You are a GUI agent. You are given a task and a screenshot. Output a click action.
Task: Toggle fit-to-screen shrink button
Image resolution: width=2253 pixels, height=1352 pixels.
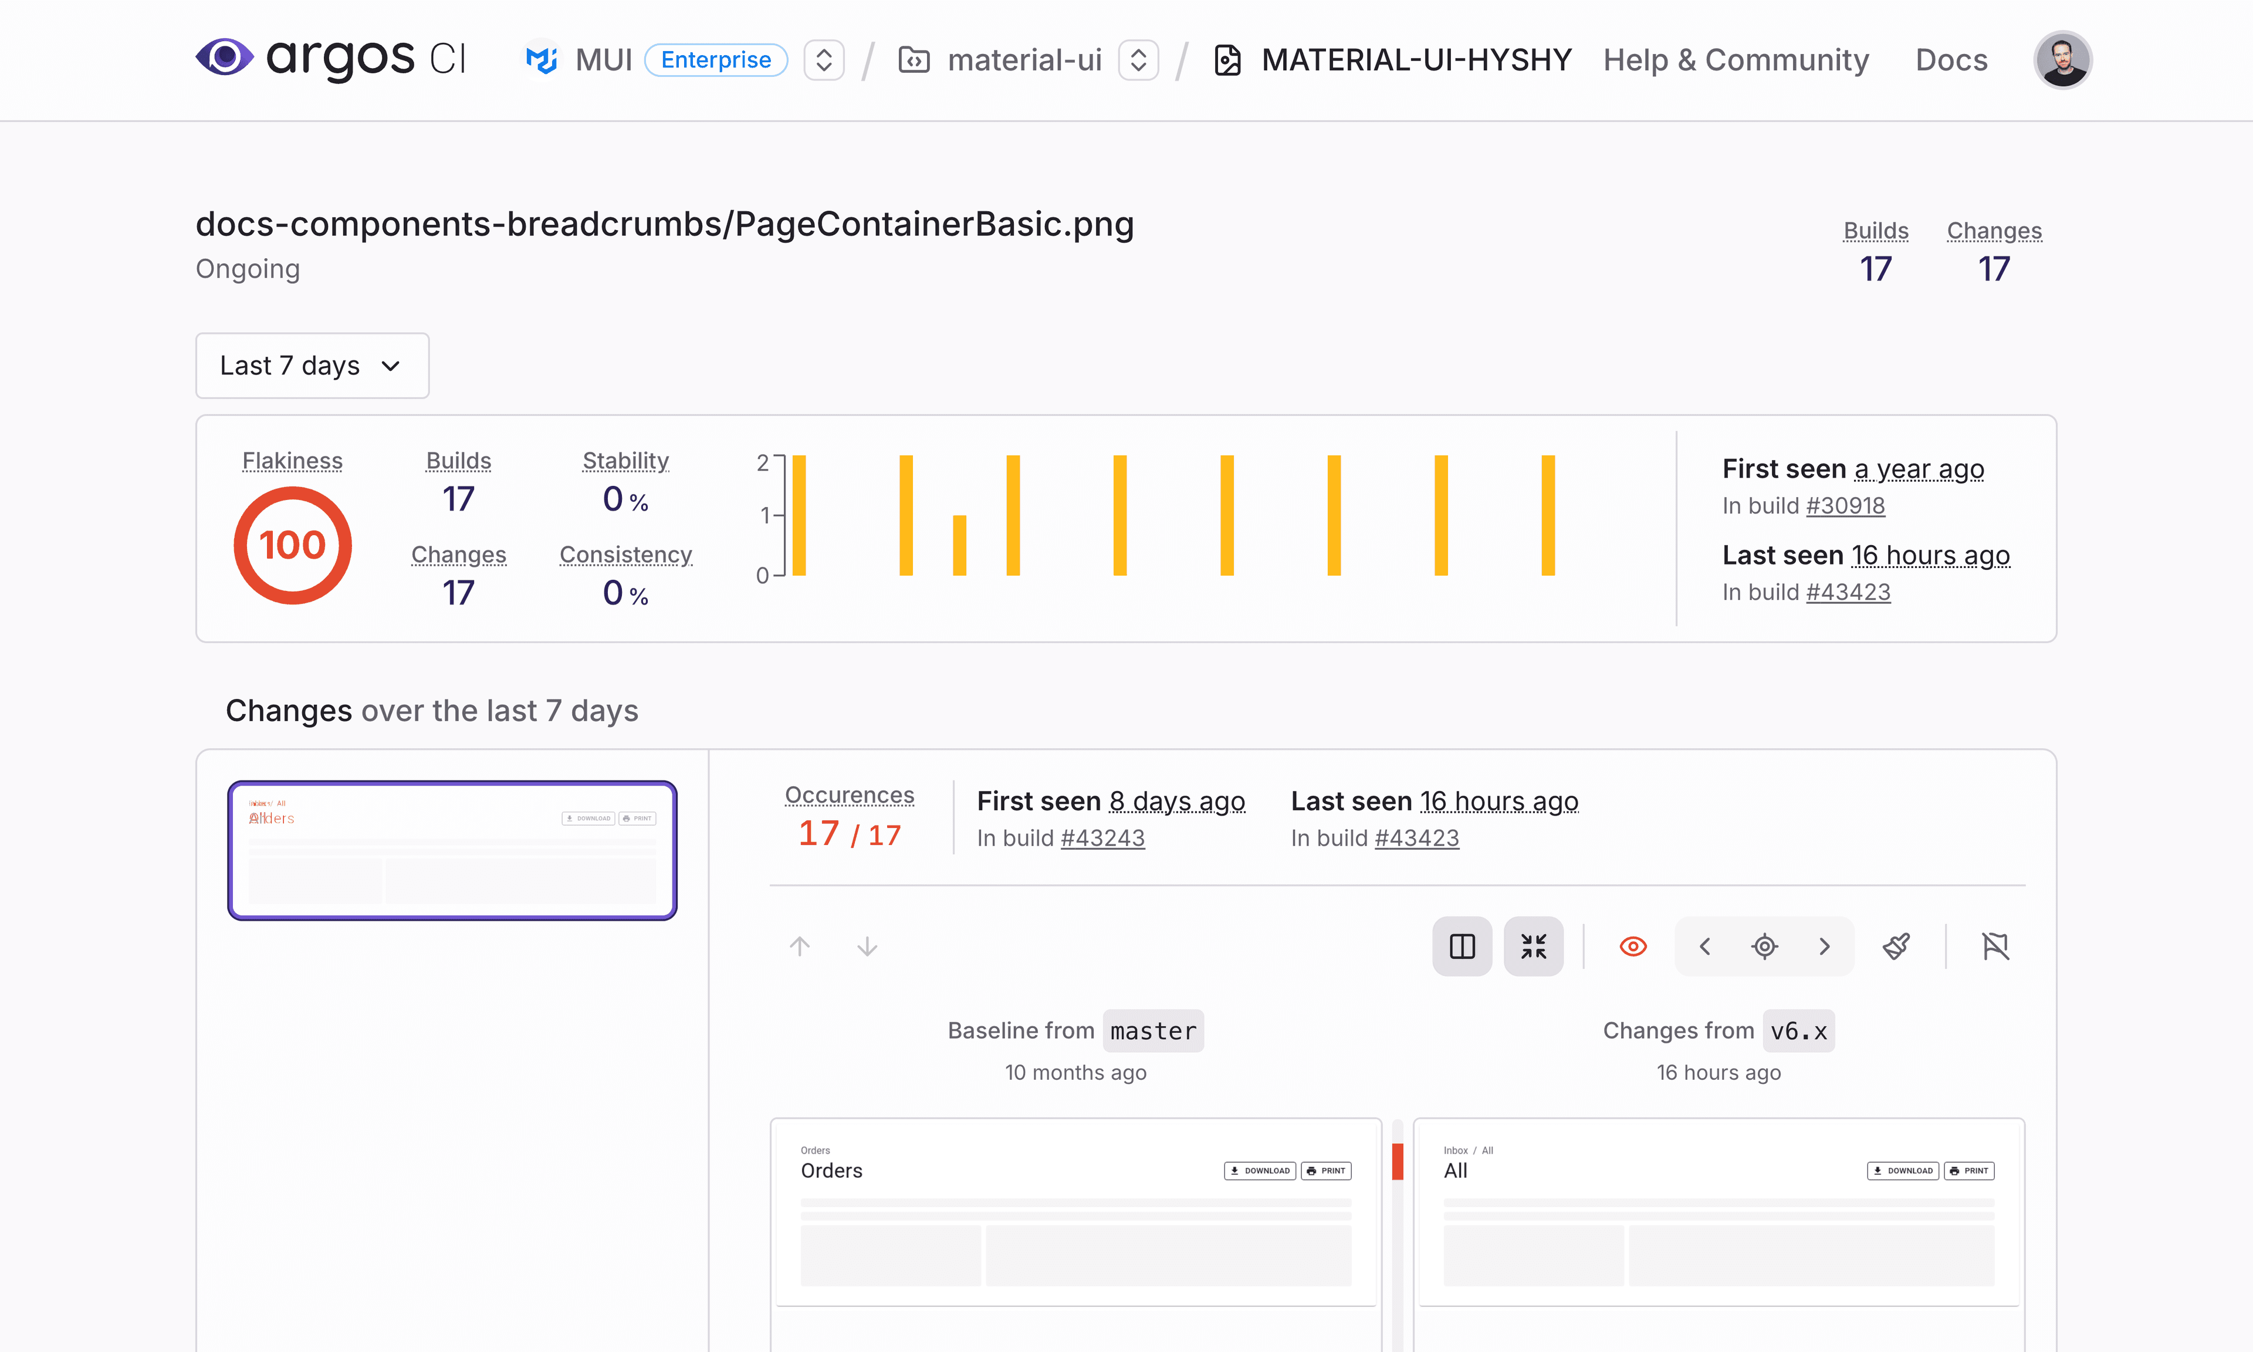[1533, 947]
